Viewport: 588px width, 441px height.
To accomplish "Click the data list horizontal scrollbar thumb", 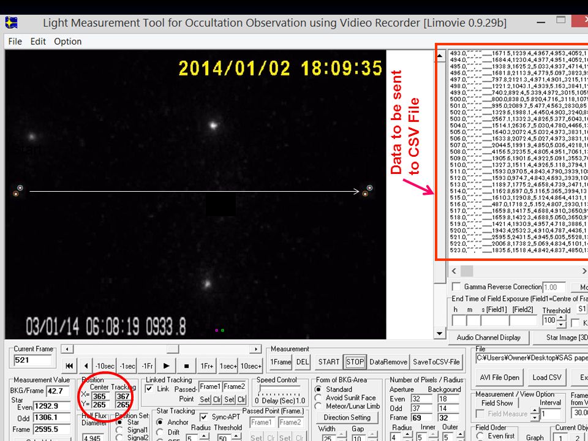I will click(x=467, y=271).
